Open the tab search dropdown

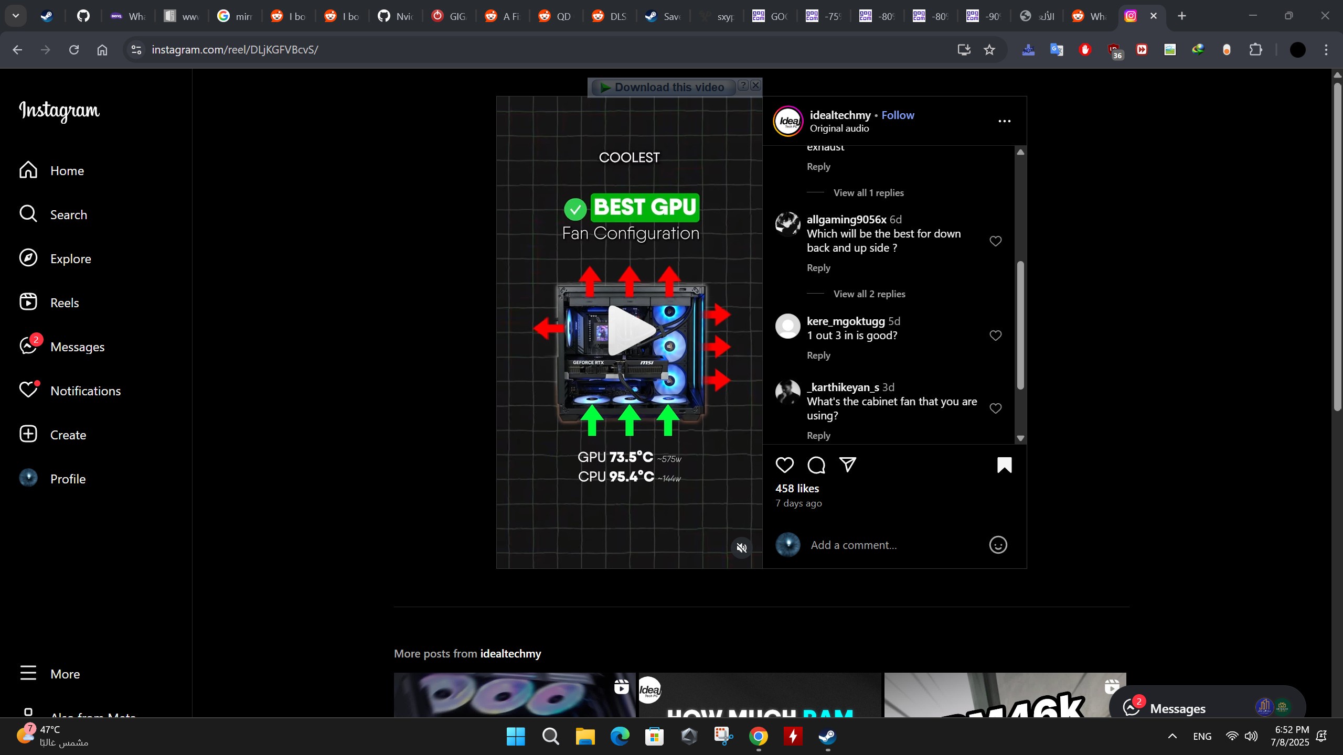tap(16, 16)
